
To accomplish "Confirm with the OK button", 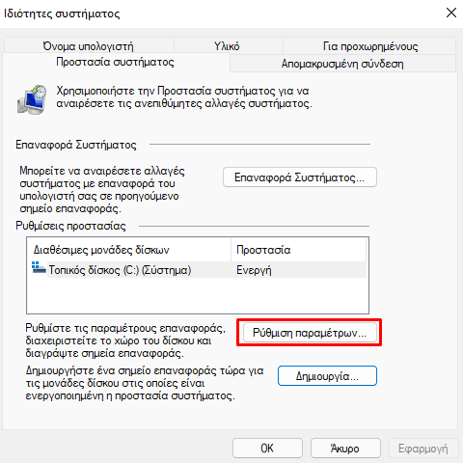I will click(267, 449).
